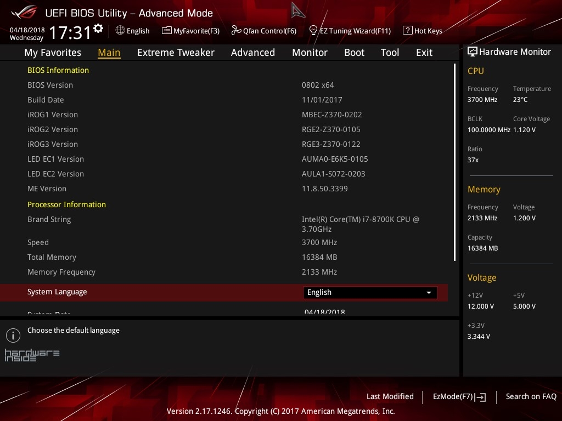Click Core Voltage value 1.120 V
Image resolution: width=562 pixels, height=421 pixels.
[x=524, y=130]
